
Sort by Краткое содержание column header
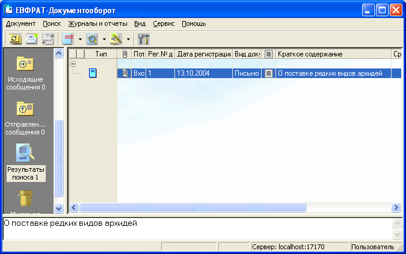click(333, 54)
